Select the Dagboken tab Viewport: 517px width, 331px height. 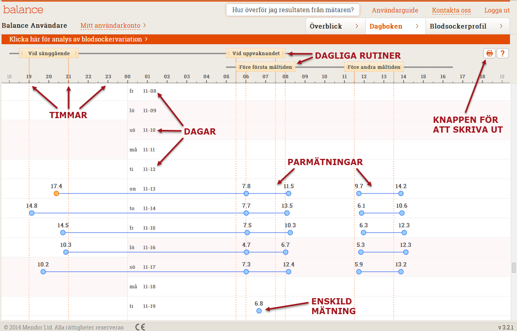pyautogui.click(x=395, y=26)
